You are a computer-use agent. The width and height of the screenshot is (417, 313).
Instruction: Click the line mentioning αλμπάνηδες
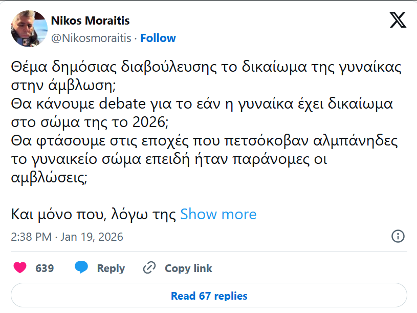click(x=204, y=139)
